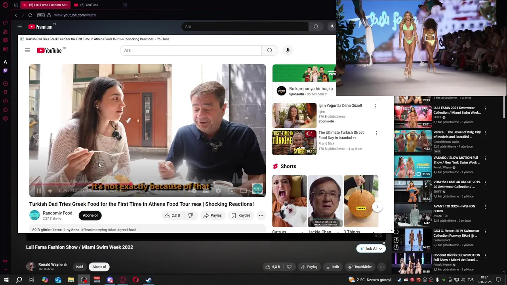Open the doritos.com.tr sponsor link
Screen dimensions: 507x285
pos(316,94)
